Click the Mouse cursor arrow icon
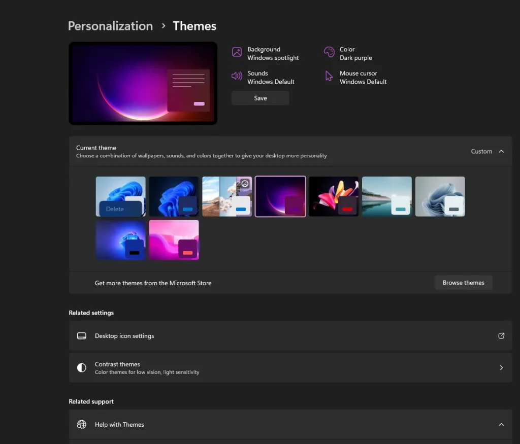Viewport: 520px width, 444px height. [x=329, y=76]
